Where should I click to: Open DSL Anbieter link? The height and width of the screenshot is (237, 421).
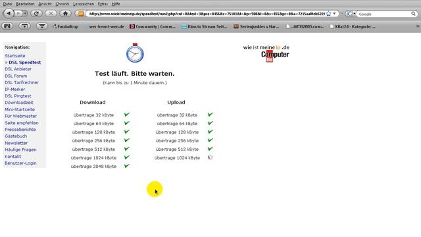pyautogui.click(x=18, y=69)
